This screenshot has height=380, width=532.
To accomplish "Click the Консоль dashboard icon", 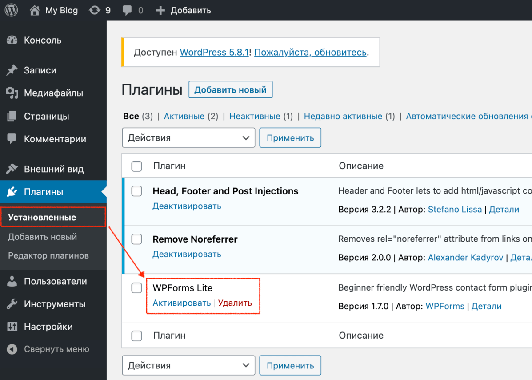I will click(12, 40).
